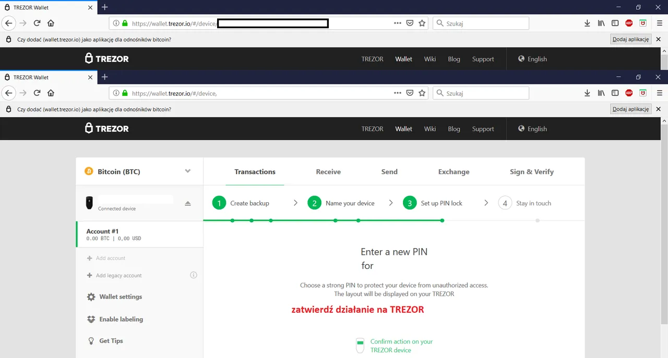668x358 pixels.
Task: Focus the Szukaj search field in upper window
Action: click(481, 23)
